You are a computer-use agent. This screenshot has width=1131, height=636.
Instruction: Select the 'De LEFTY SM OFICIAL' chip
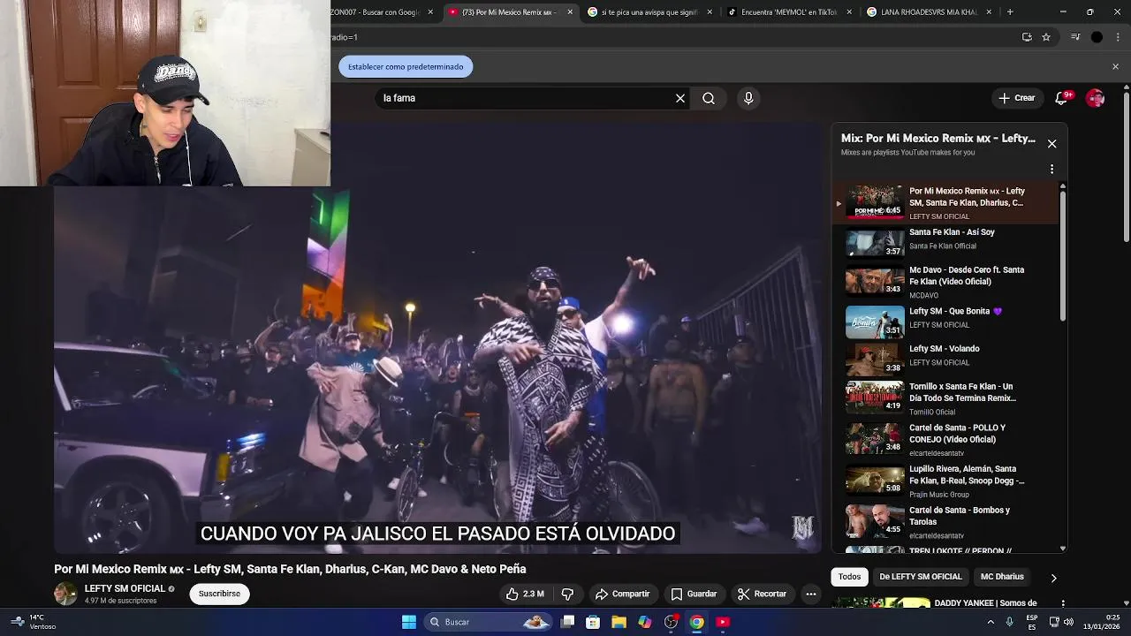(920, 577)
